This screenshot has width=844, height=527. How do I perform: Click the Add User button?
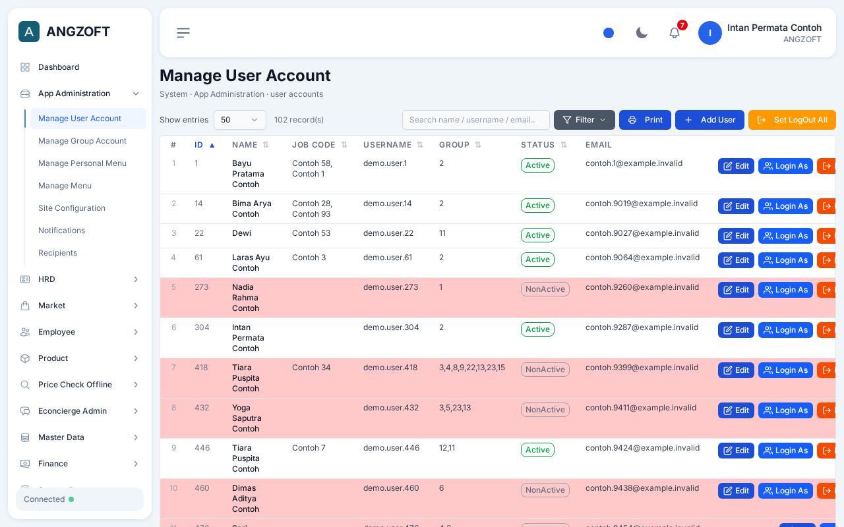[709, 120]
